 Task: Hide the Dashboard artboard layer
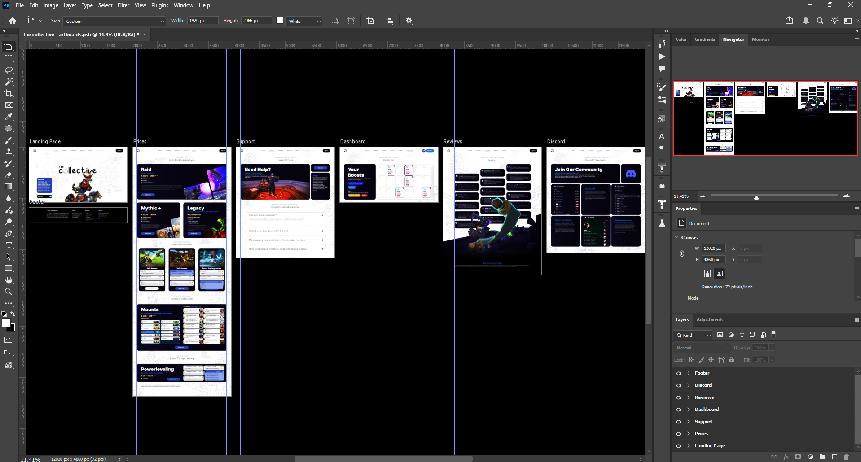(678, 410)
